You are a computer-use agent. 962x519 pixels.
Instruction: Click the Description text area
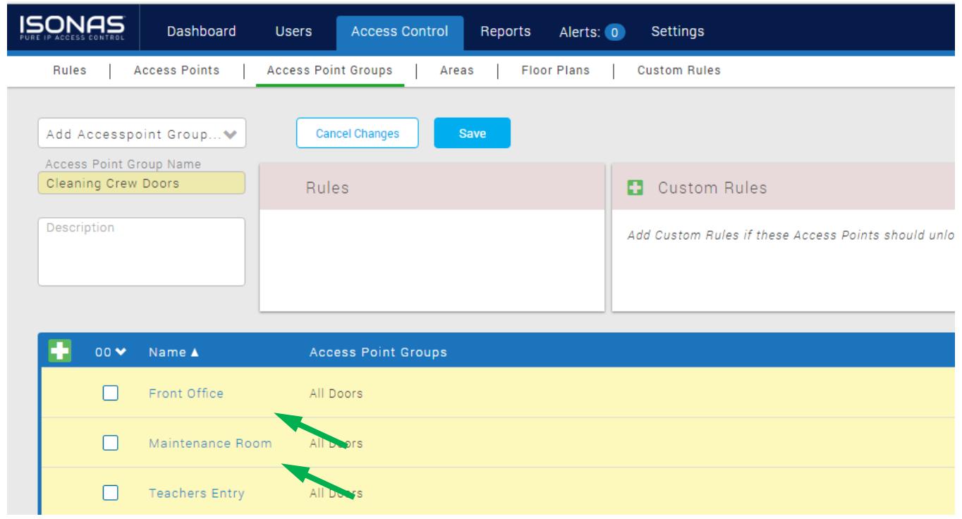[142, 251]
